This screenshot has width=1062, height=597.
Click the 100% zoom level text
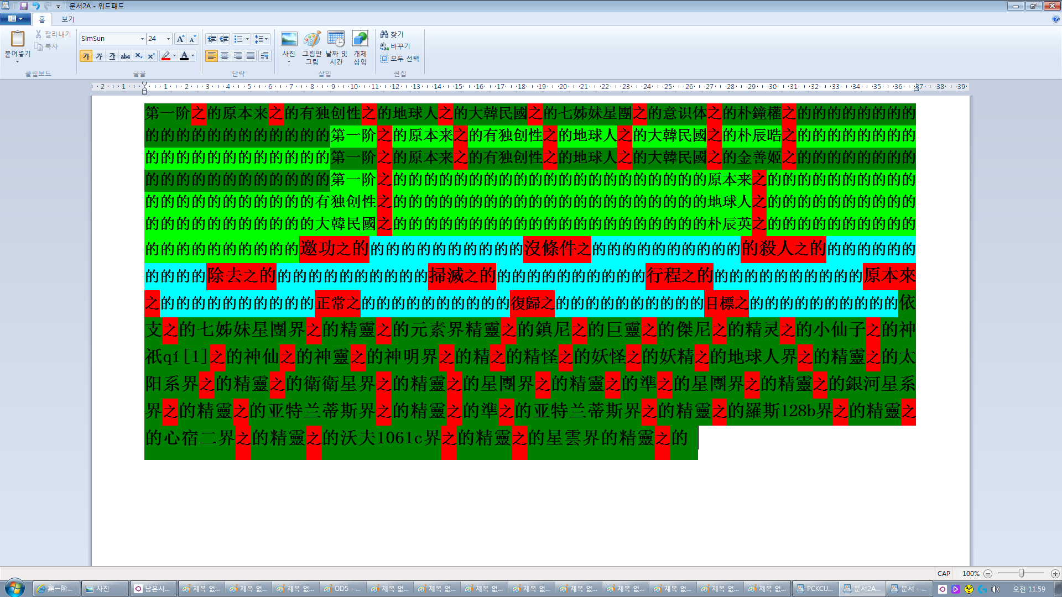[x=971, y=574]
